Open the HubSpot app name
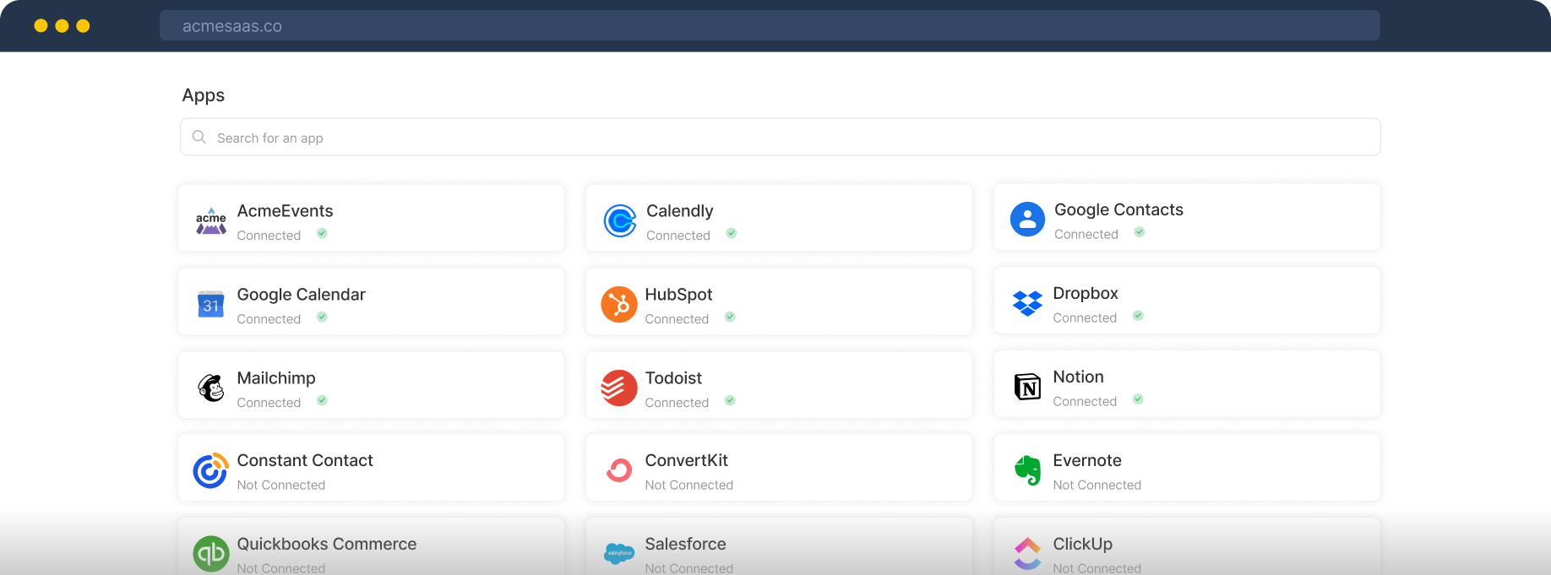The height and width of the screenshot is (575, 1551). [x=678, y=295]
